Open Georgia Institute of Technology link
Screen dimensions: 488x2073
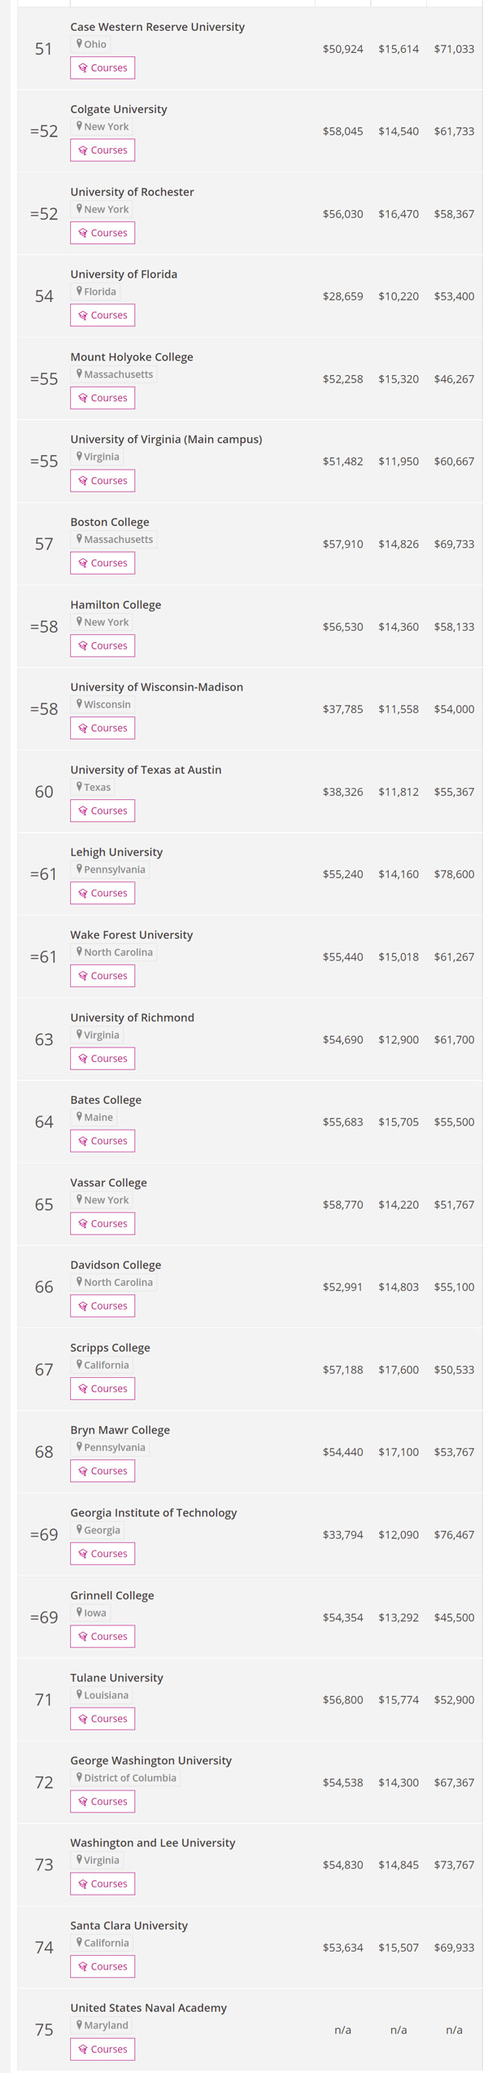(153, 1513)
